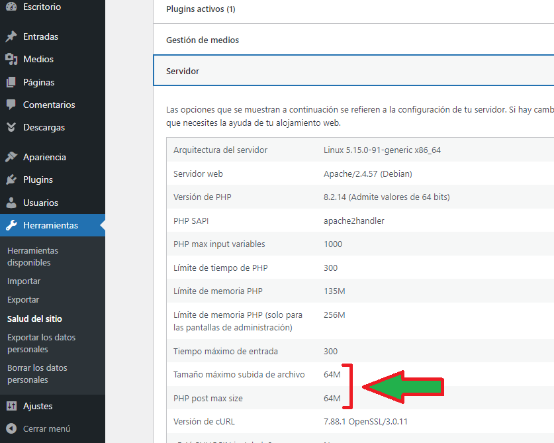Viewport: 554px width, 443px height.
Task: Select the Versión de PHP label
Action: click(x=202, y=197)
